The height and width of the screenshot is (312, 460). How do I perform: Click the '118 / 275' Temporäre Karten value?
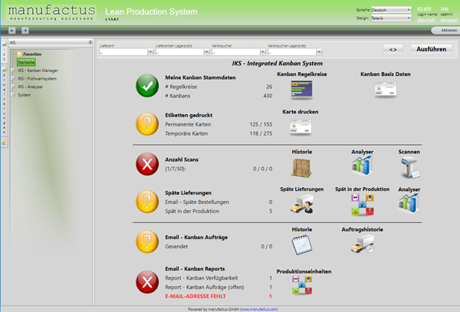tap(261, 133)
